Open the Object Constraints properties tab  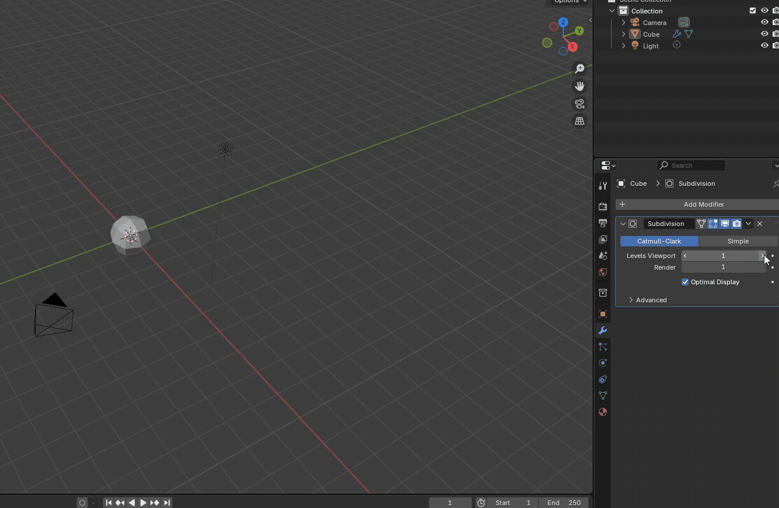pyautogui.click(x=603, y=379)
